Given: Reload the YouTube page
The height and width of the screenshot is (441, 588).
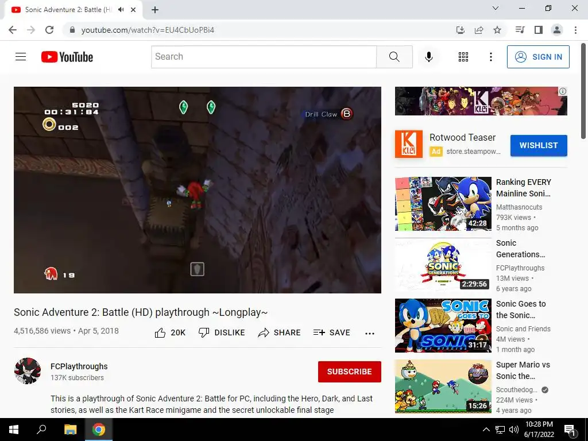Looking at the screenshot, I should pos(49,30).
